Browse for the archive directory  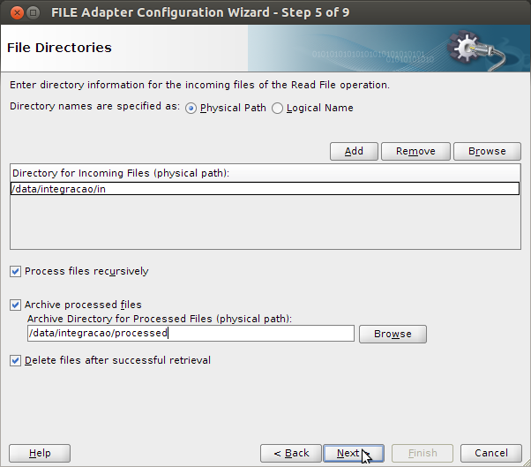[x=393, y=335]
